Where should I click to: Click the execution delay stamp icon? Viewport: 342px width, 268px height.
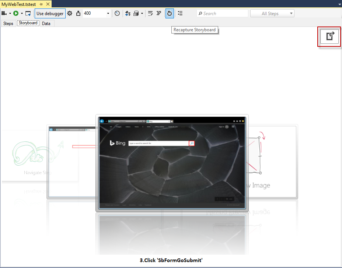click(78, 14)
